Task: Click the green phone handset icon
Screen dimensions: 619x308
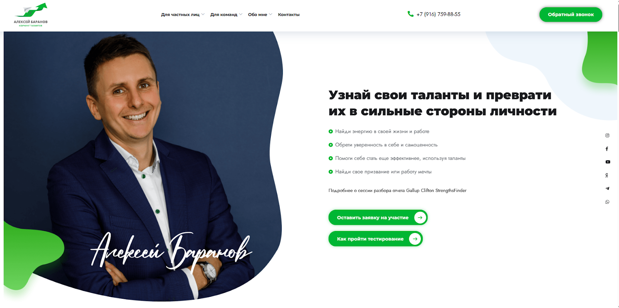Action: 410,14
